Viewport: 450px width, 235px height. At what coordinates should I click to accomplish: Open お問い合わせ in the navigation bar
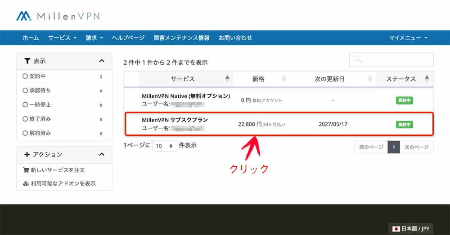pyautogui.click(x=235, y=38)
